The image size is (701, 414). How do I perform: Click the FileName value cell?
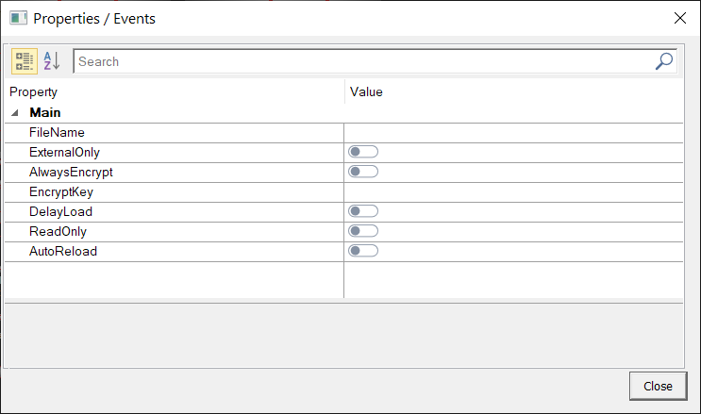pyautogui.click(x=513, y=133)
